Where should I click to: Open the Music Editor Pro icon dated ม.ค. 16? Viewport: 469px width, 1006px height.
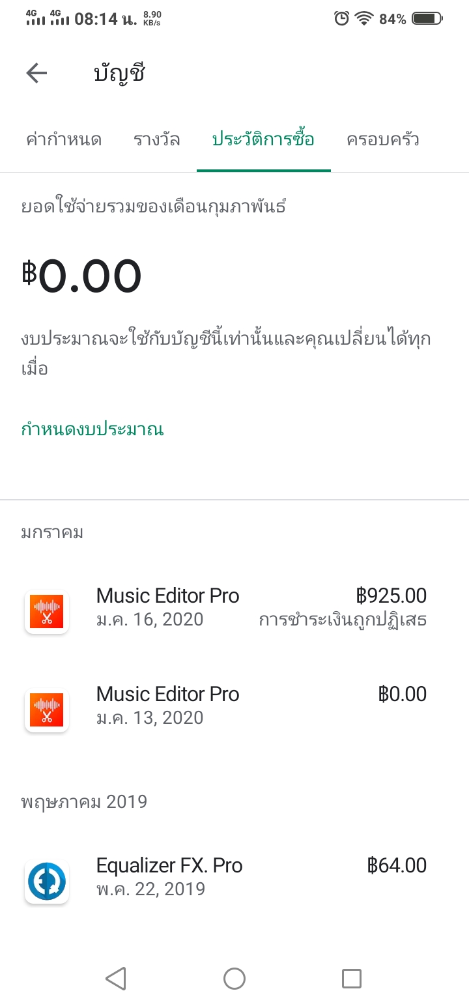47,612
